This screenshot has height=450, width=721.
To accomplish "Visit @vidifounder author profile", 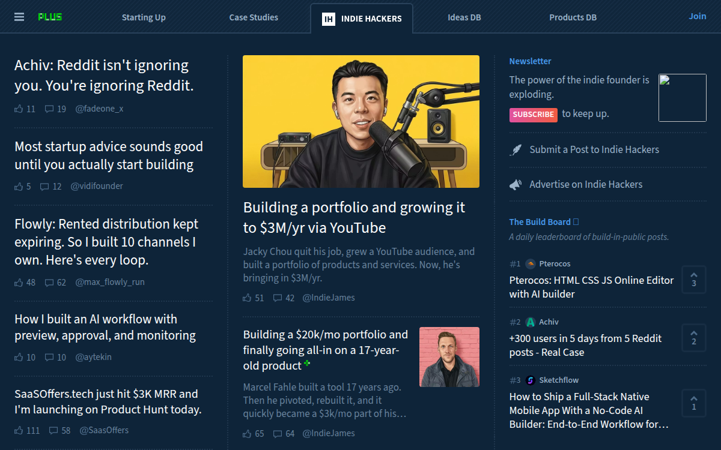I will click(97, 186).
